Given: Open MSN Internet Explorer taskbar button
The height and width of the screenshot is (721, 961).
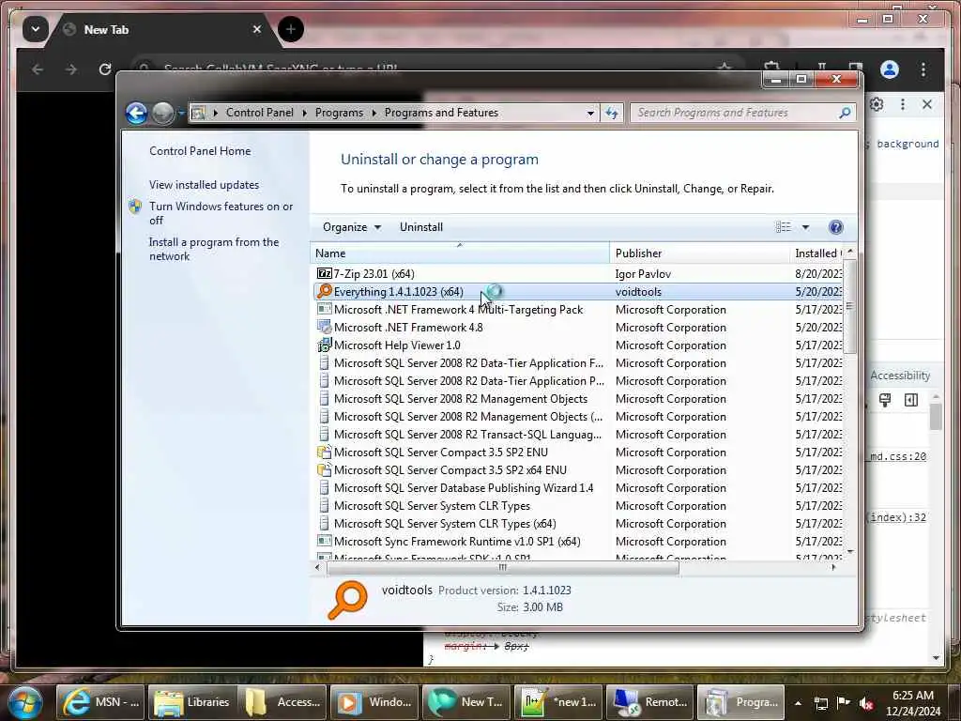Looking at the screenshot, I should 100,702.
